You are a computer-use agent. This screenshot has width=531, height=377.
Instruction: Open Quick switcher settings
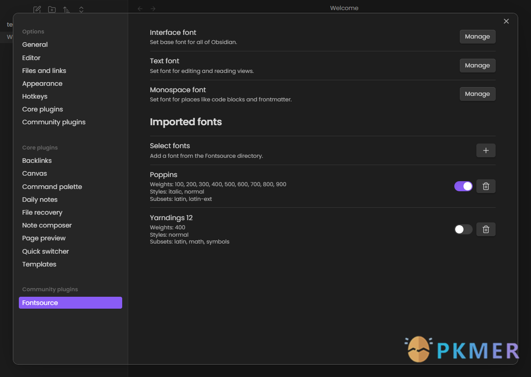tap(70, 251)
